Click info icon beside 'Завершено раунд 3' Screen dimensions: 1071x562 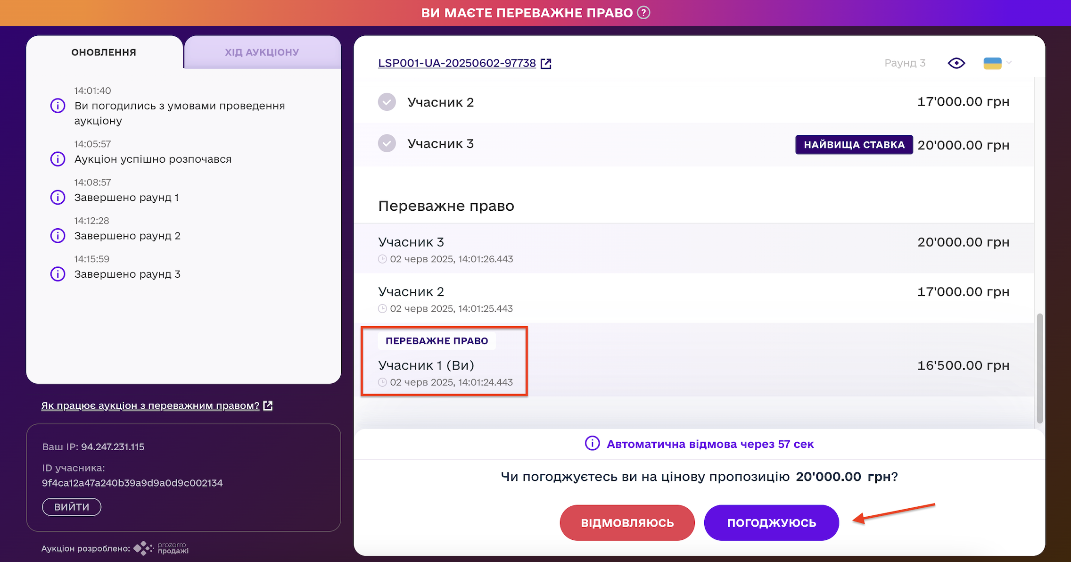[x=58, y=274]
